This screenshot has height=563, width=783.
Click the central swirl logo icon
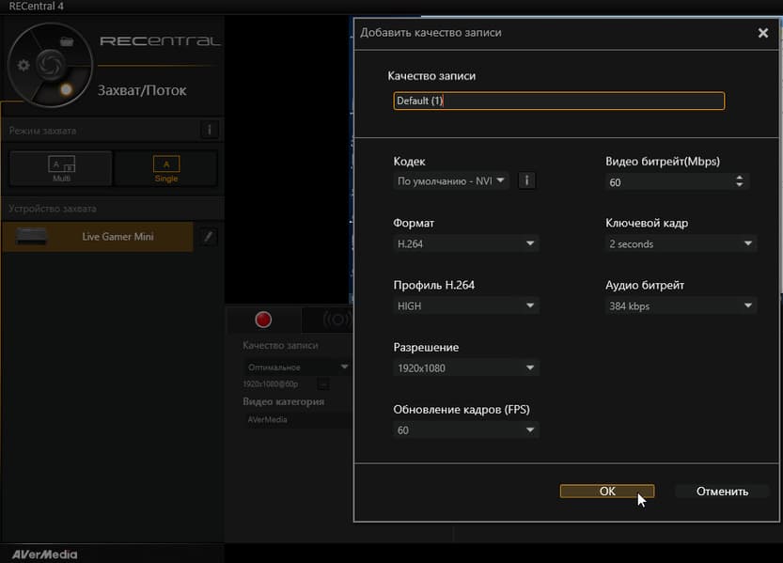50,65
